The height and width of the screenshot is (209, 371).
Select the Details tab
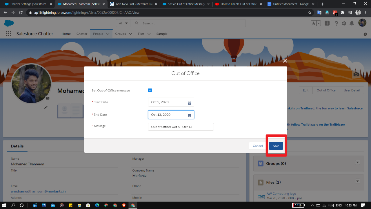pyautogui.click(x=17, y=146)
